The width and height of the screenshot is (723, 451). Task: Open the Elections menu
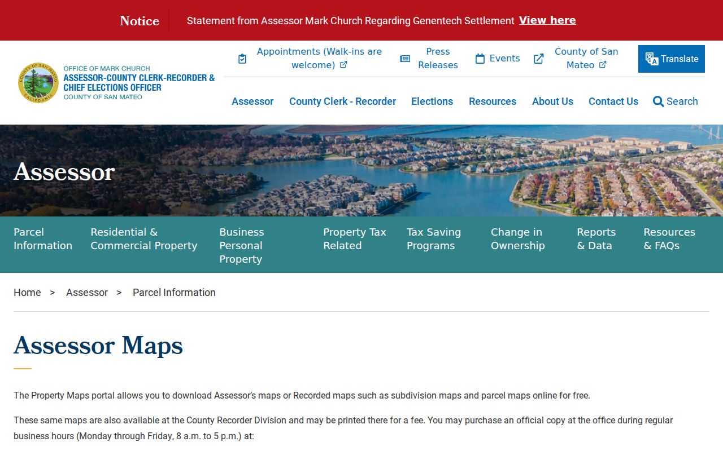(x=432, y=101)
